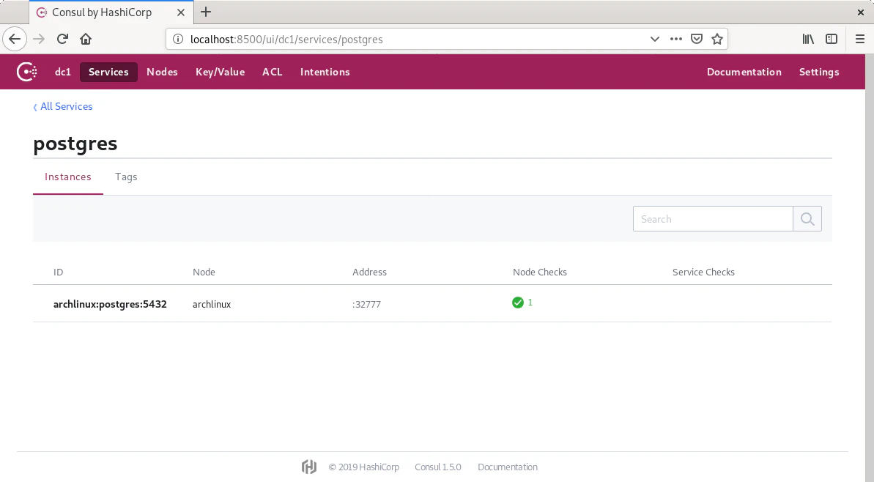The image size is (874, 482).
Task: Toggle the sidebar view icon
Action: pos(832,40)
